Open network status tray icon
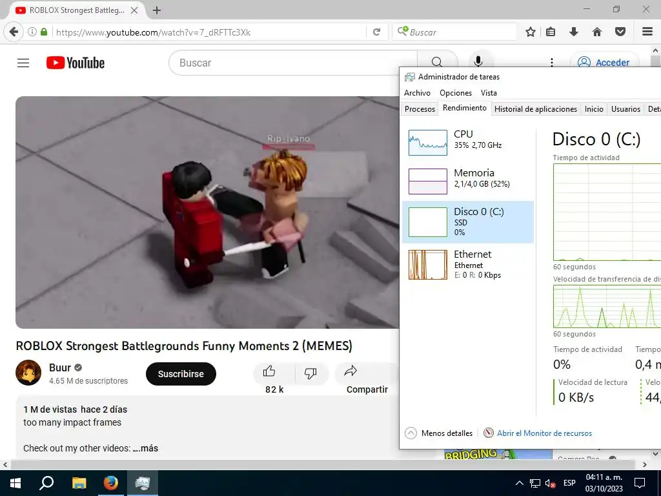 point(535,483)
